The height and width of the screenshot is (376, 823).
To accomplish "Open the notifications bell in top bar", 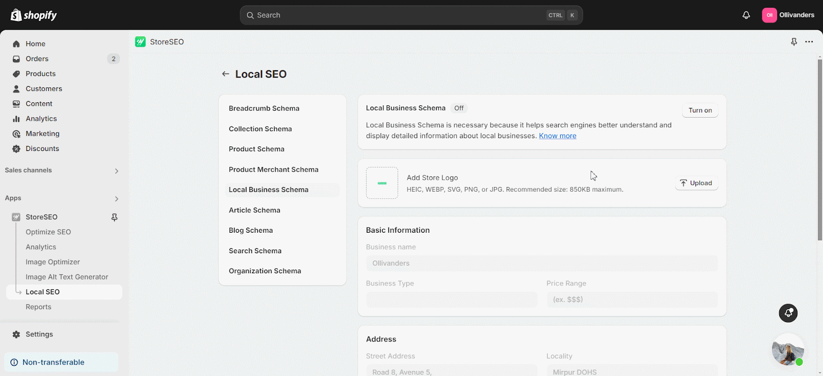I will tap(746, 15).
